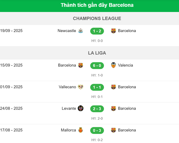Open the 0 - 3 score badge
179x143 pixels.
point(97,130)
